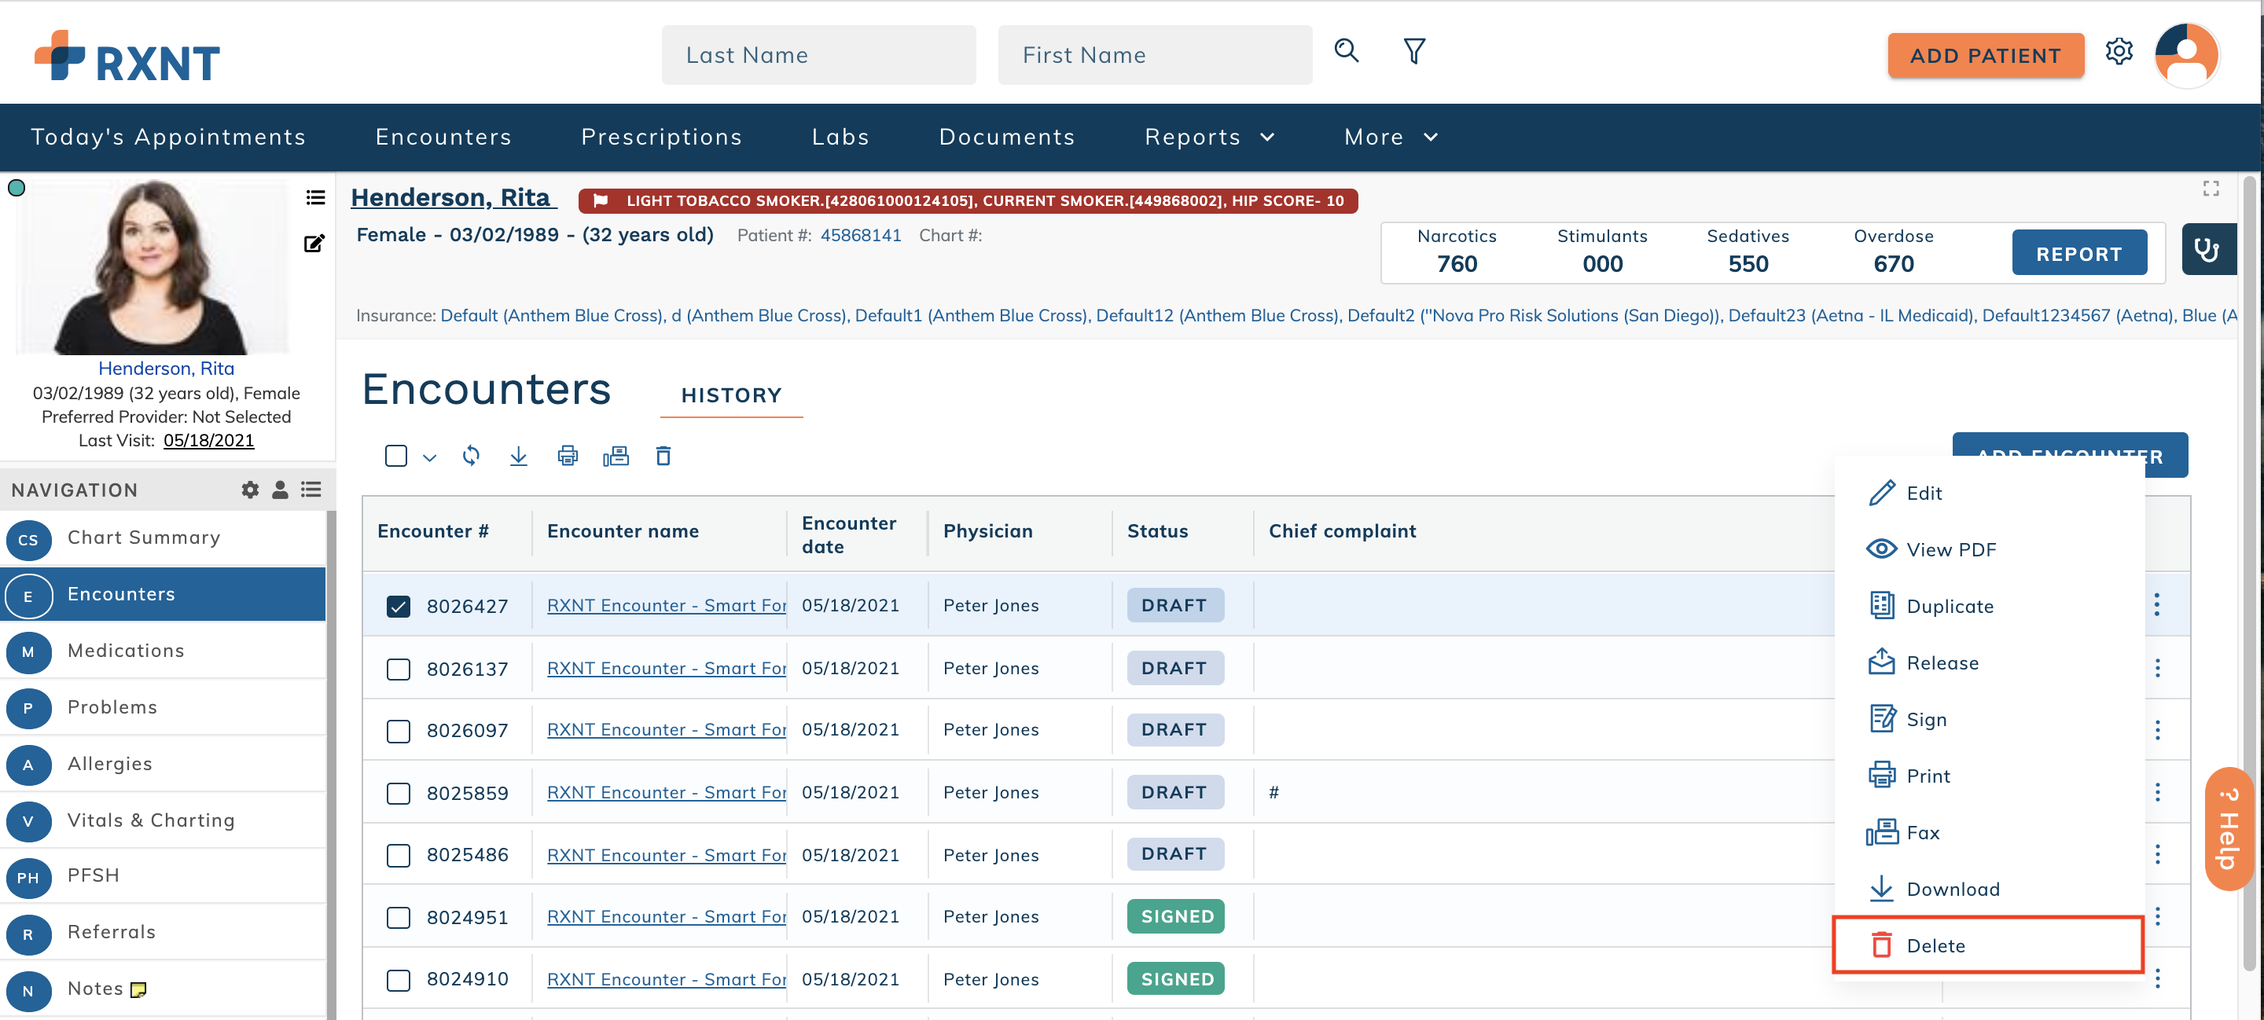Open the user profile avatar
Viewport: 2264px width, 1020px height.
tap(2187, 54)
